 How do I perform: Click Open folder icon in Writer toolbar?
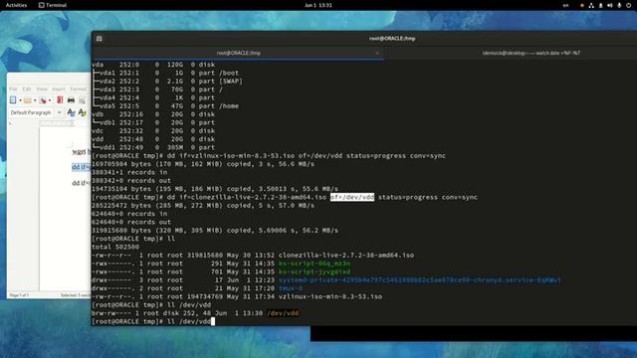(x=27, y=99)
